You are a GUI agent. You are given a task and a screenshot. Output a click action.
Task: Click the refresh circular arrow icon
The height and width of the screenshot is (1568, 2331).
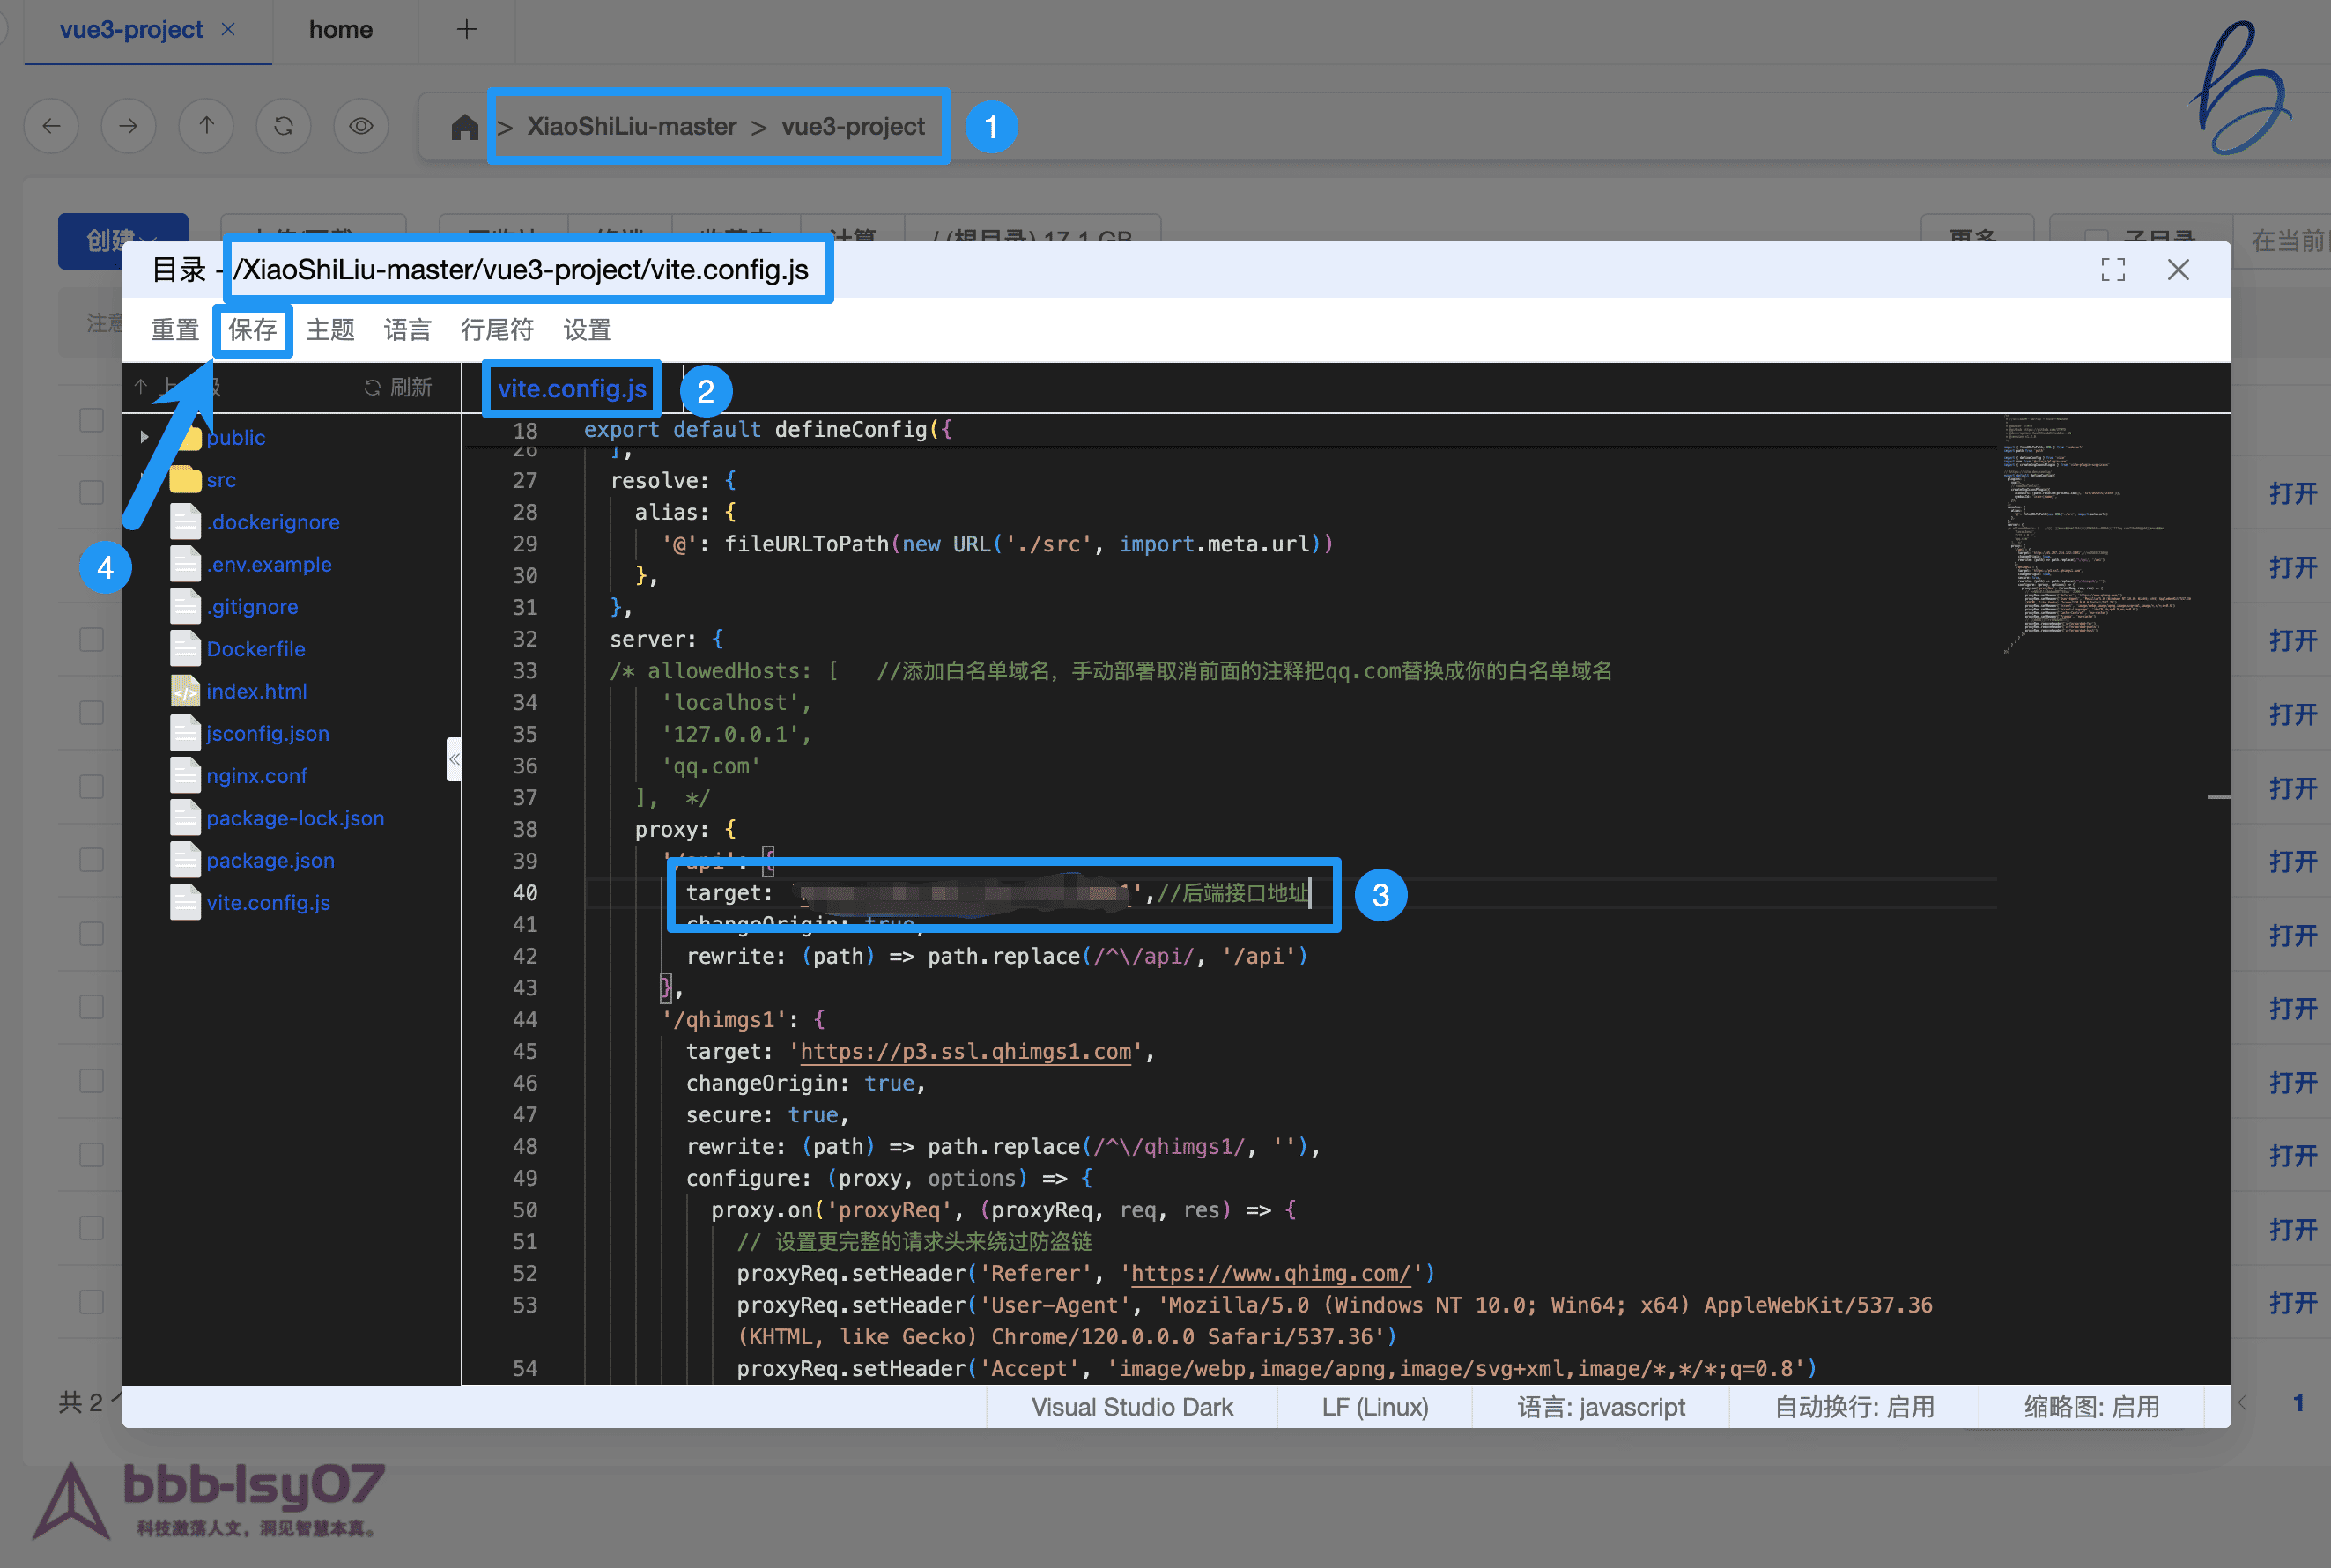coord(284,126)
